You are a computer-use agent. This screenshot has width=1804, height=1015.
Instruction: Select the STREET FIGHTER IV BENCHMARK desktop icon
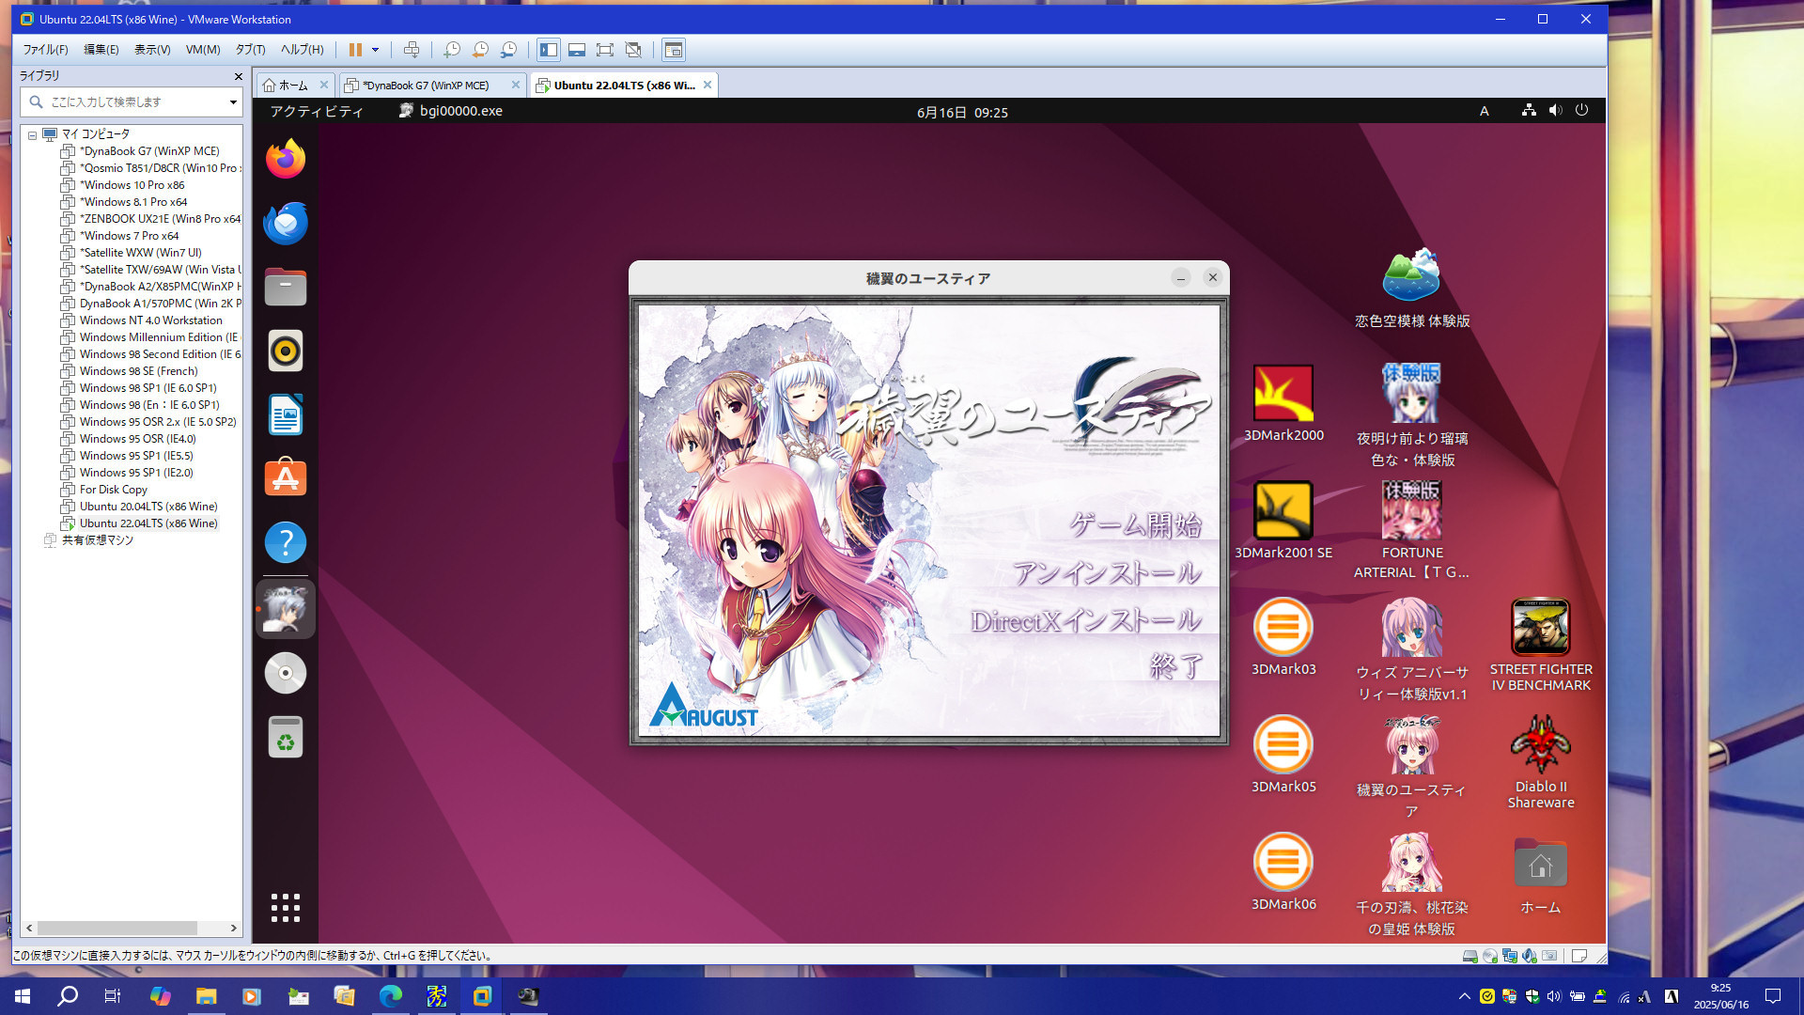click(x=1541, y=646)
